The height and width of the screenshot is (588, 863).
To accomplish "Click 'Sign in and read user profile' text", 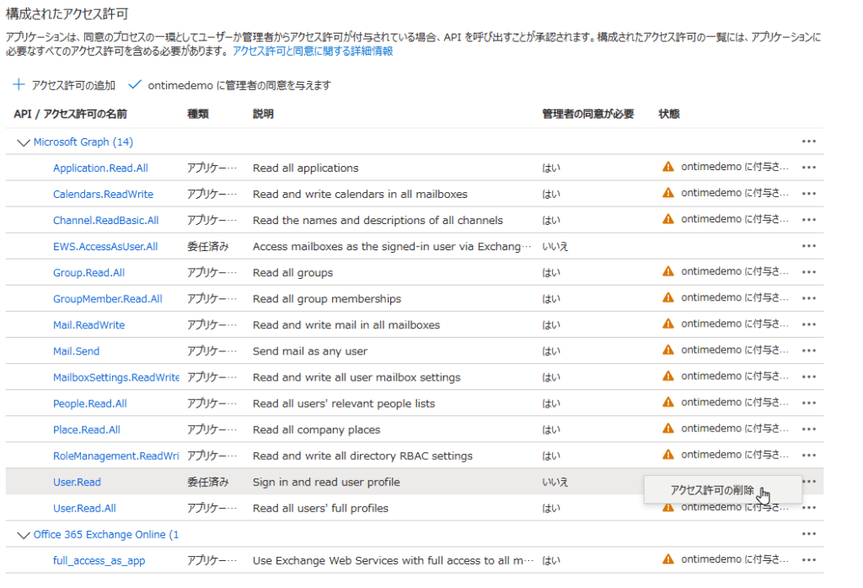I will point(326,483).
